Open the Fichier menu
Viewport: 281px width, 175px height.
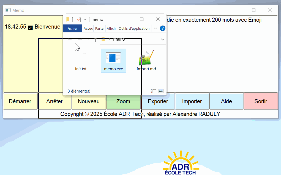(x=72, y=28)
